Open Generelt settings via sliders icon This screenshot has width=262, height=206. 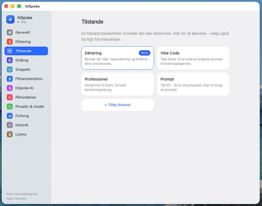(x=10, y=33)
